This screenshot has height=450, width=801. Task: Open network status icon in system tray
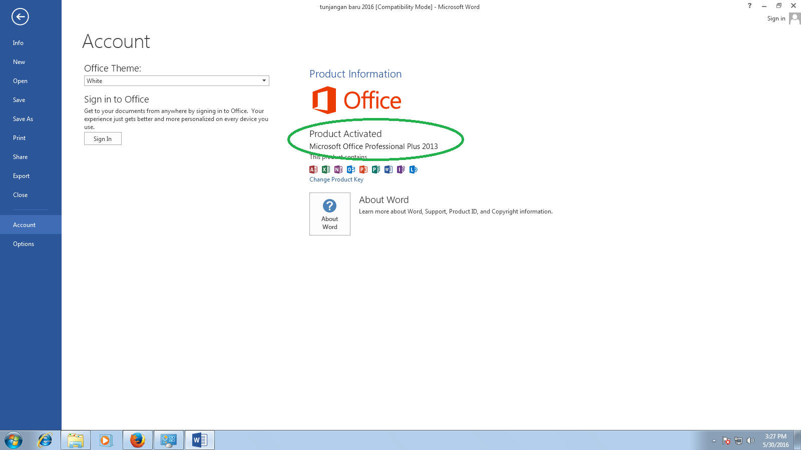738,440
